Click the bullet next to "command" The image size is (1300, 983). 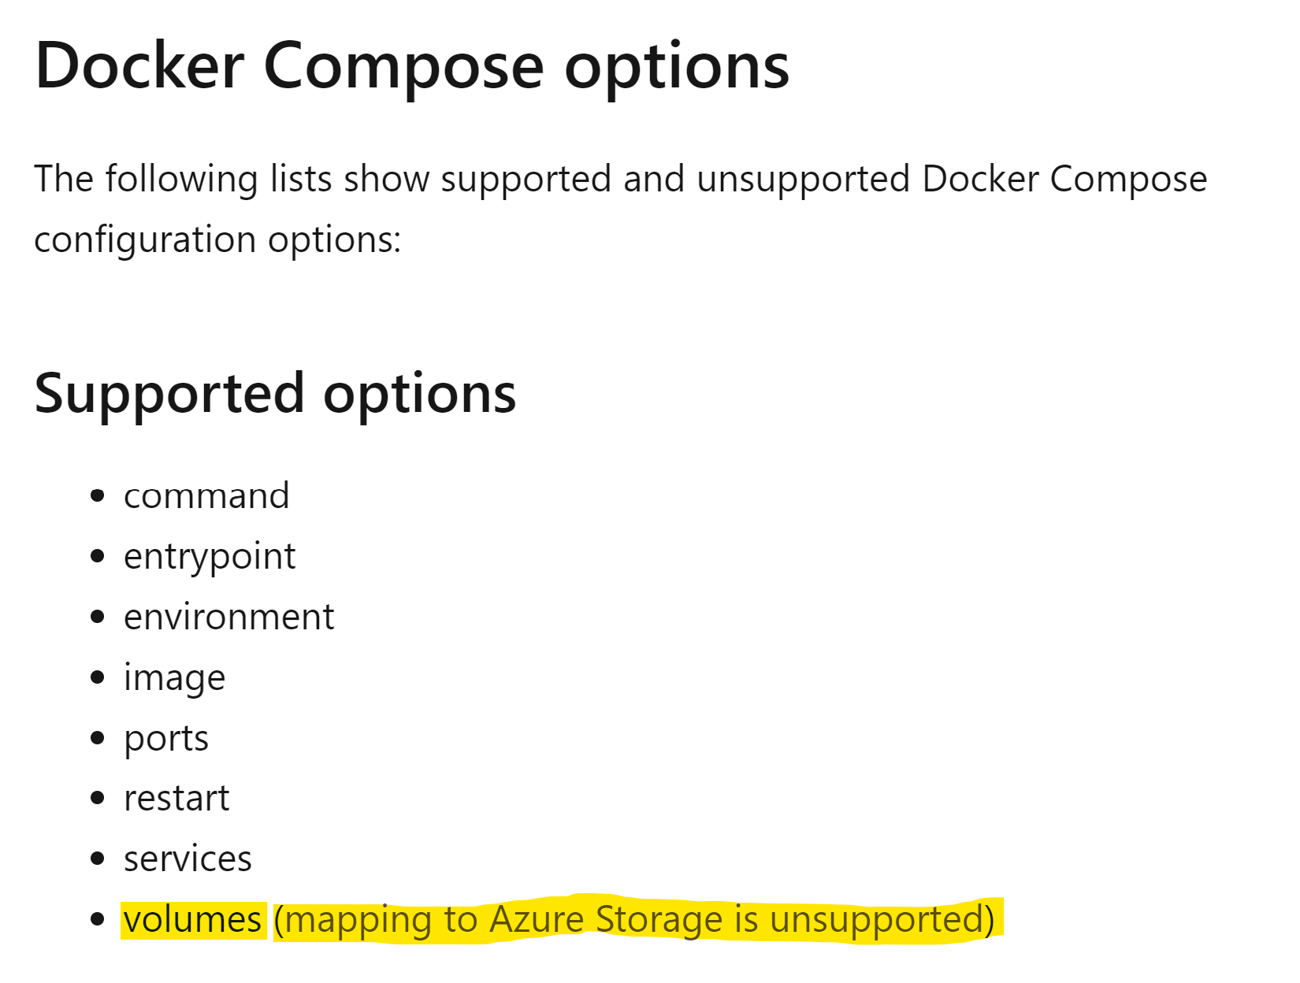tap(98, 496)
